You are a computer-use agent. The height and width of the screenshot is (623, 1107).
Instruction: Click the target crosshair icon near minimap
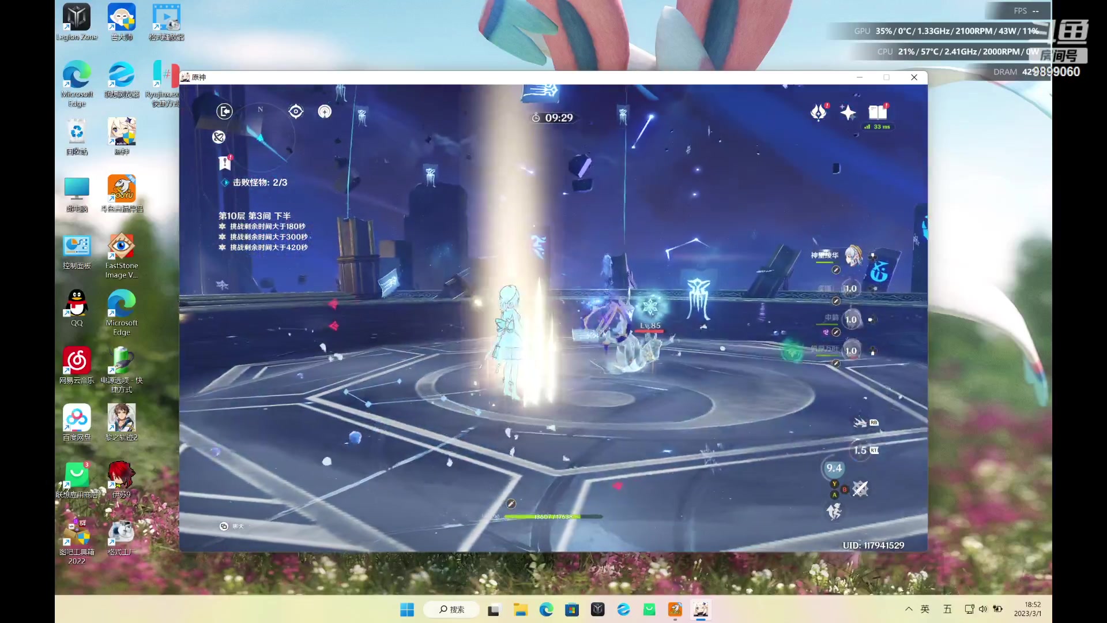(x=296, y=111)
